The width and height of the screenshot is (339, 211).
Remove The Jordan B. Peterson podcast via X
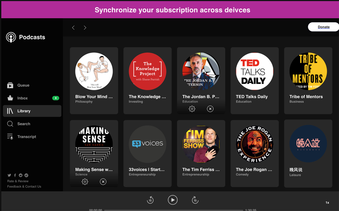click(210, 109)
